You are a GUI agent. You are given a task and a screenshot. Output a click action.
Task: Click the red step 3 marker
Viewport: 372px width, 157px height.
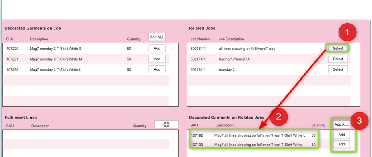coord(359,121)
